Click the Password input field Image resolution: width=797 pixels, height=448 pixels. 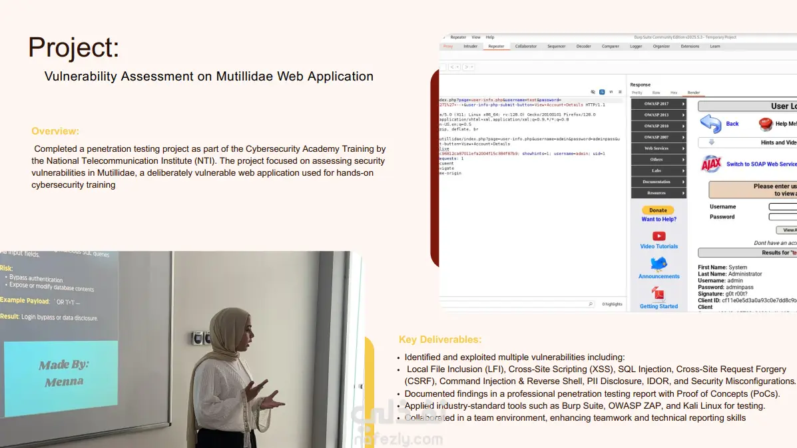click(783, 217)
